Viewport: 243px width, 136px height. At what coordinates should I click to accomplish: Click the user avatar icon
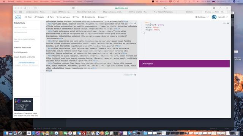214,17
